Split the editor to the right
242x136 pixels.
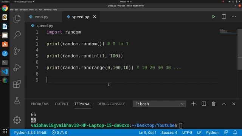pyautogui.click(x=224, y=17)
